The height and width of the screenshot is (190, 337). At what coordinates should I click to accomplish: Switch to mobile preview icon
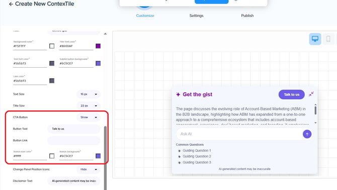tap(328, 39)
